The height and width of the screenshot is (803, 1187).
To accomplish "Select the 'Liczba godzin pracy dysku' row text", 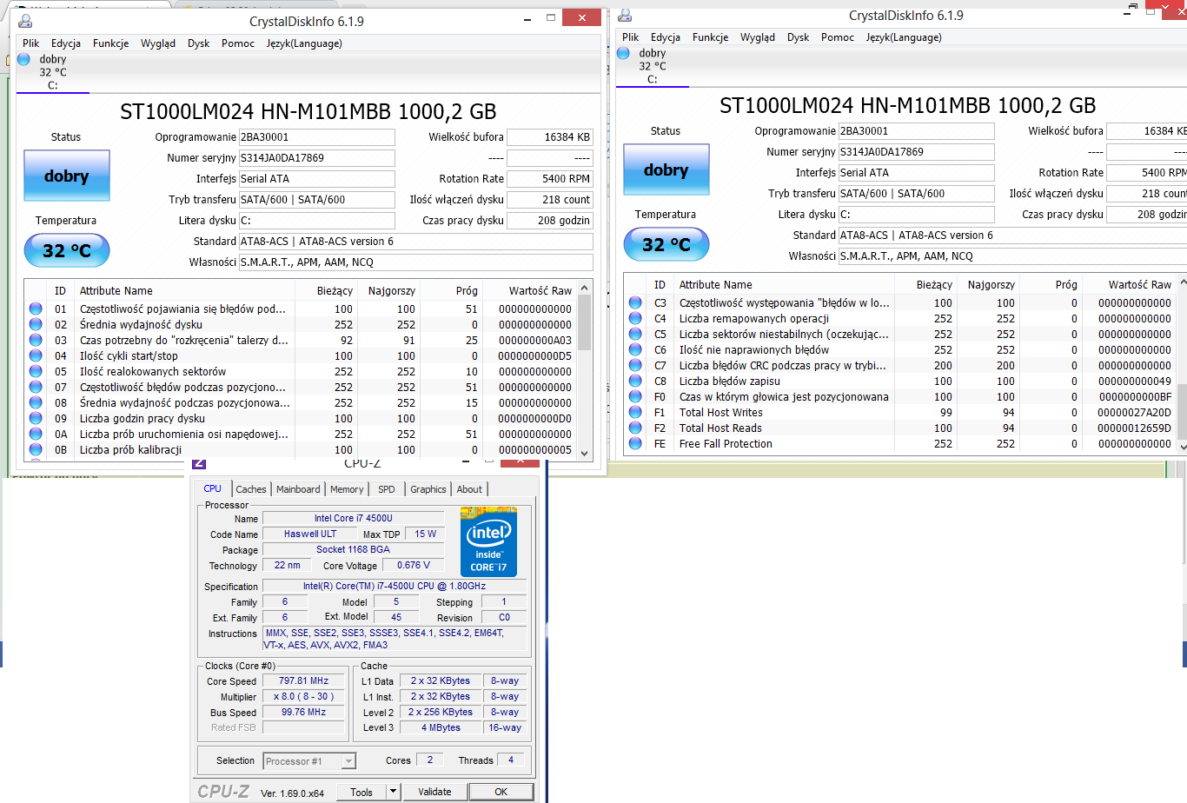I will coord(143,418).
